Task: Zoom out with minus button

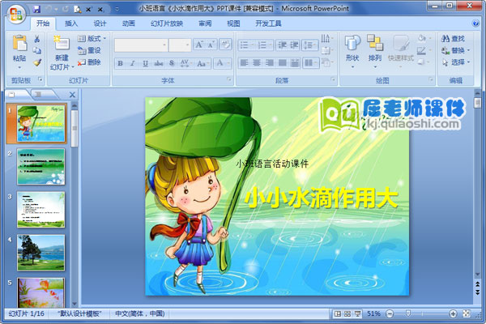Action: click(x=390, y=313)
